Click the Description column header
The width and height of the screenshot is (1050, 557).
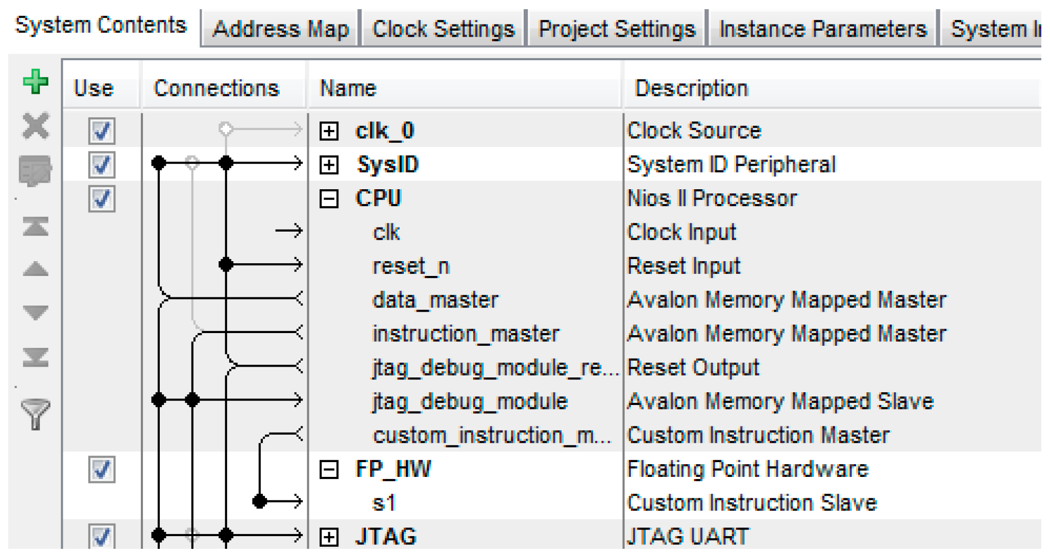691,88
